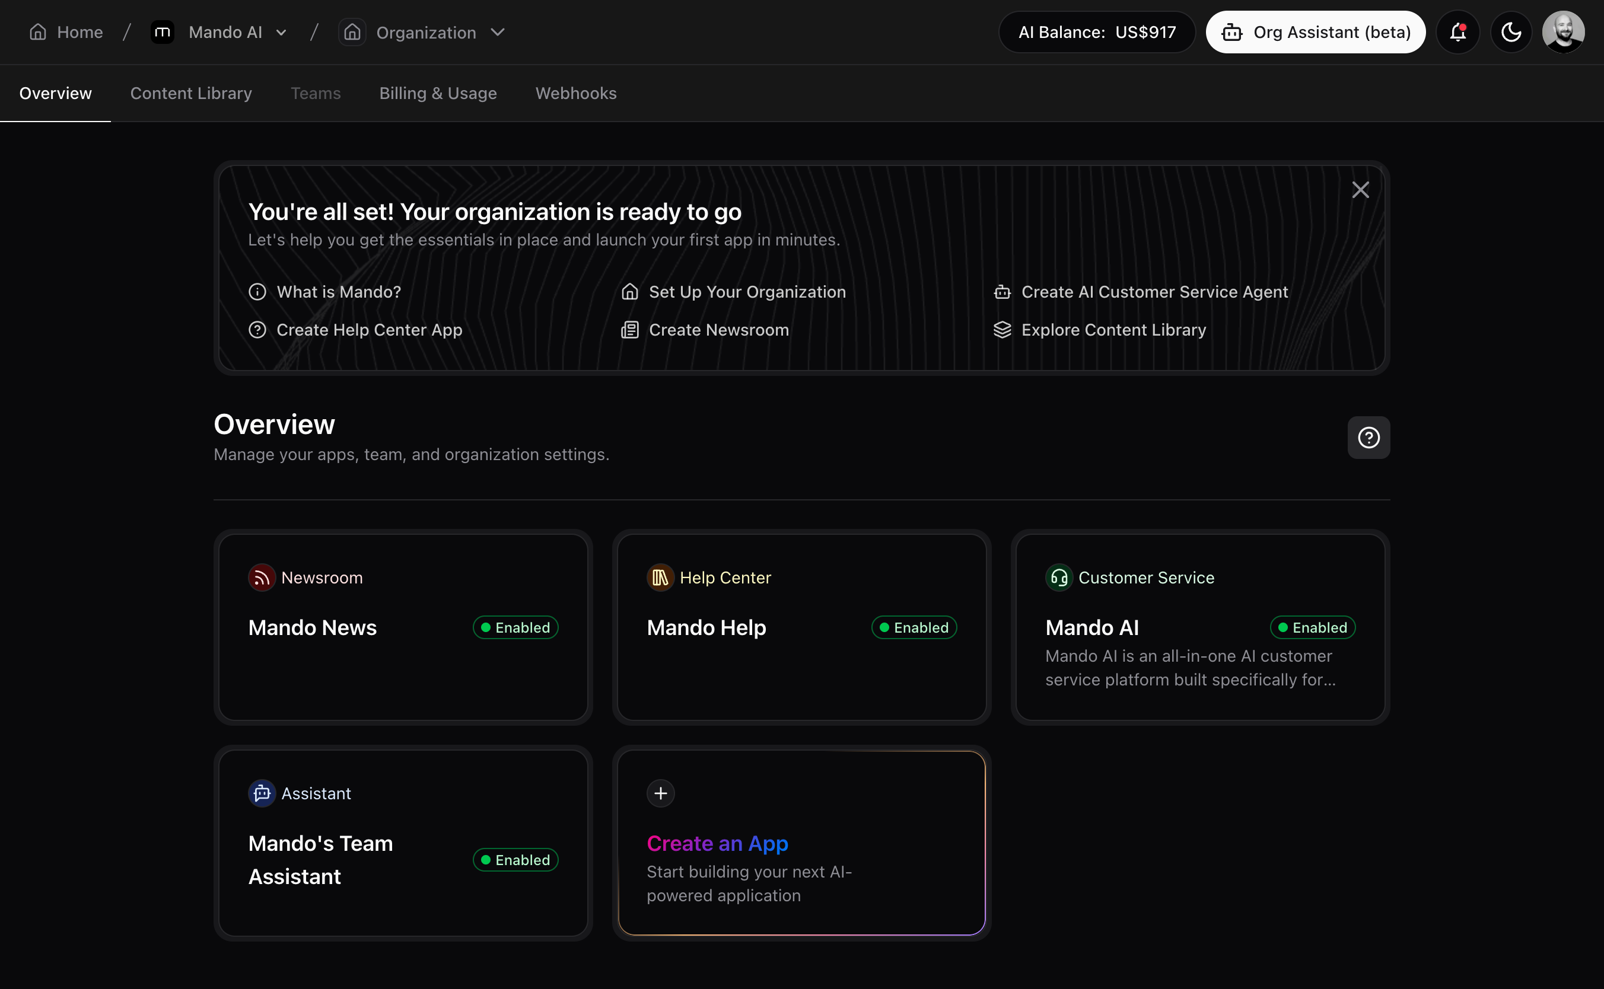Toggle dark mode moon icon
1604x989 pixels.
tap(1510, 32)
